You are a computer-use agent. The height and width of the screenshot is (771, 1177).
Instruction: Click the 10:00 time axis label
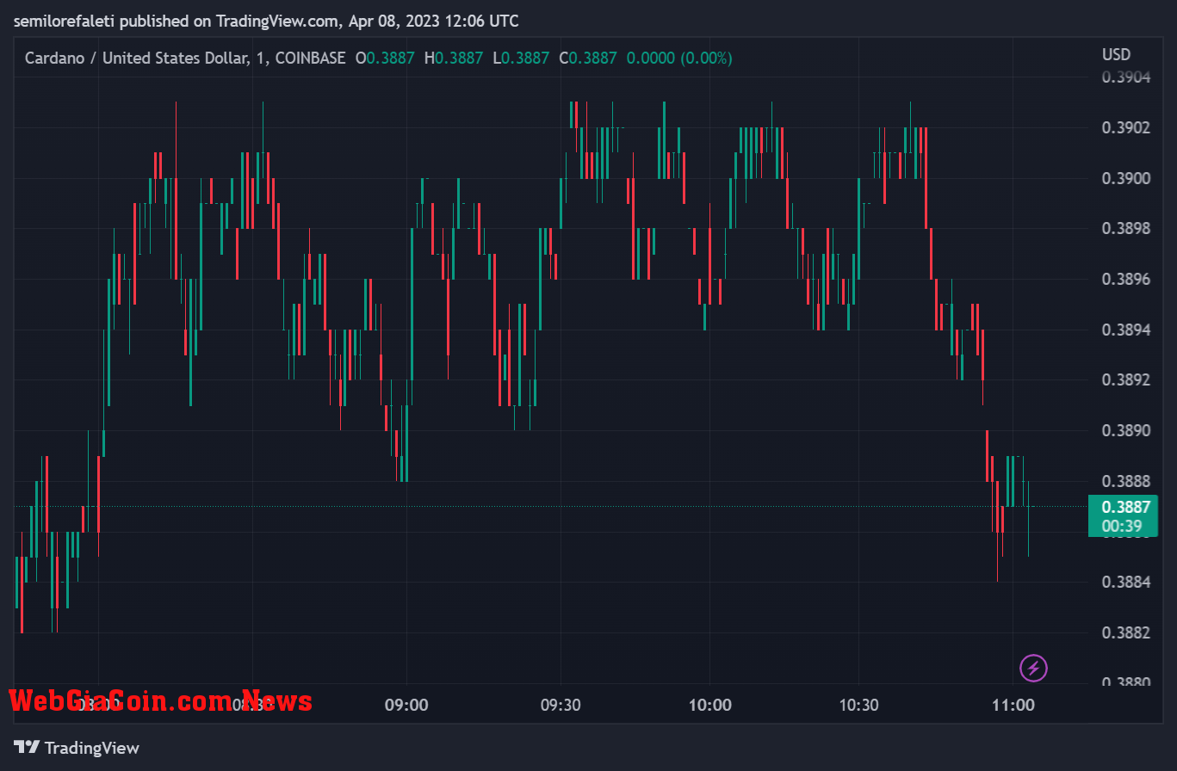710,705
